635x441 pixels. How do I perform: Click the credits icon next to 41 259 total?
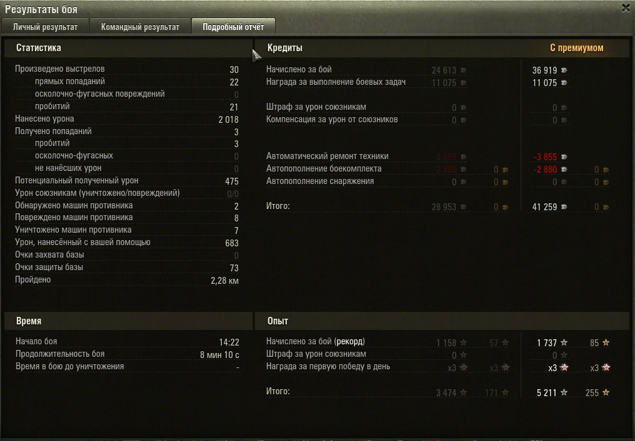[x=564, y=207]
